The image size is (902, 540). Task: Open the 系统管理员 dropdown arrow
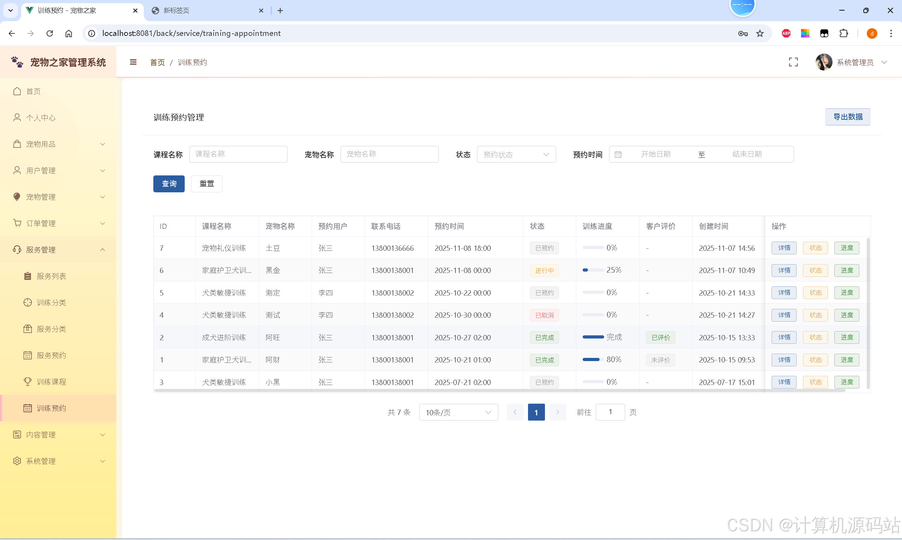(884, 62)
